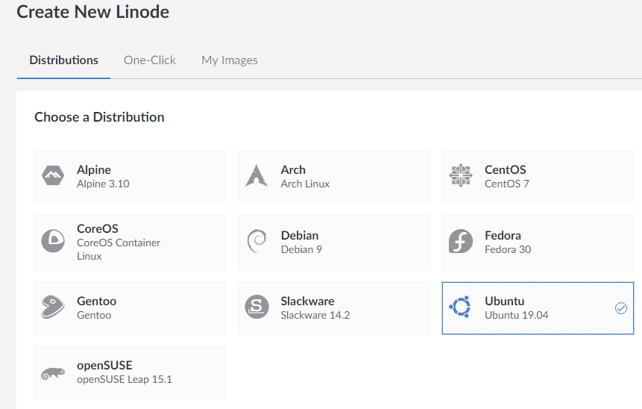Click the Create New Linode heading
This screenshot has height=409, width=642.
click(93, 12)
